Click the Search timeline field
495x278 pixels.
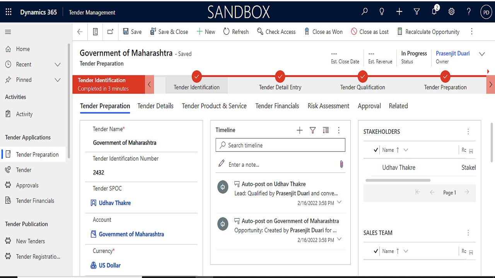tap(280, 145)
